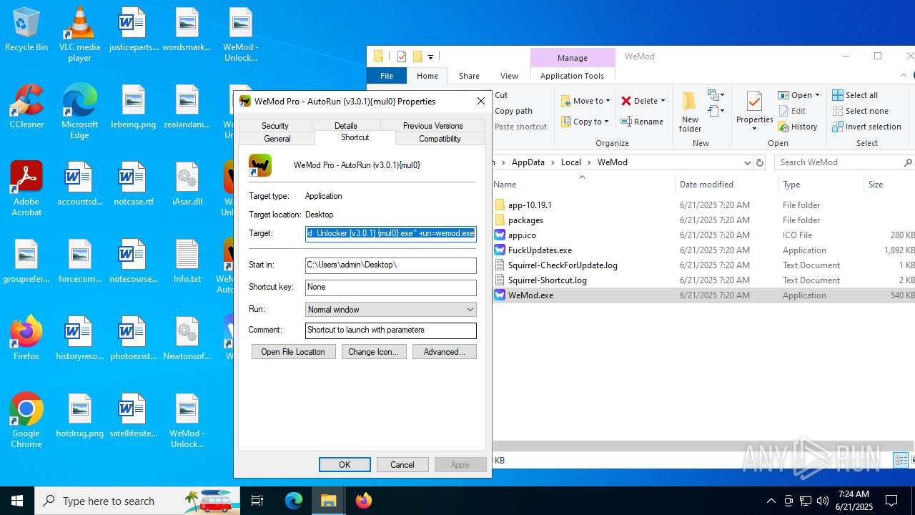
Task: Select FuckUpdates.exe in the file list
Action: click(x=540, y=250)
